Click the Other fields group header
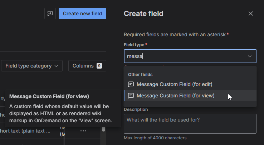 coord(140,75)
